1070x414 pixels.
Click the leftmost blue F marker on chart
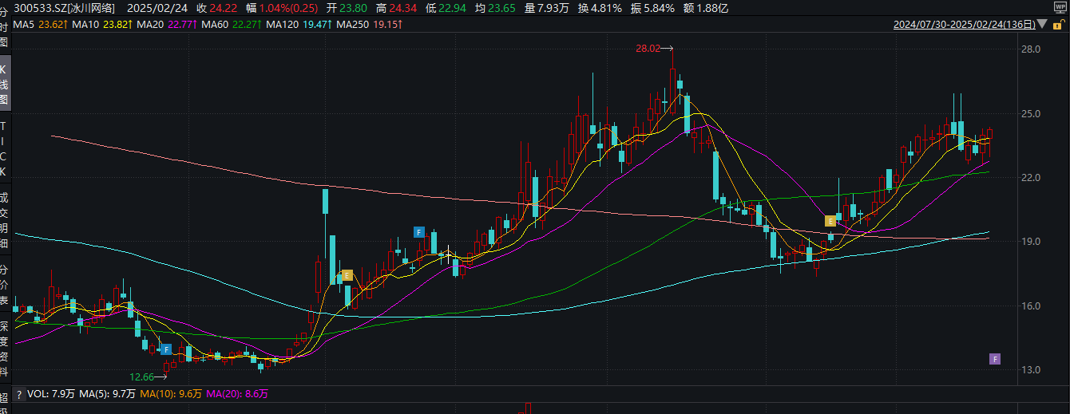tap(166, 349)
